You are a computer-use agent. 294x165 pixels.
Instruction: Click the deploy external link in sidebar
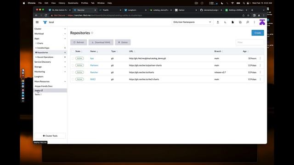(x=39, y=91)
